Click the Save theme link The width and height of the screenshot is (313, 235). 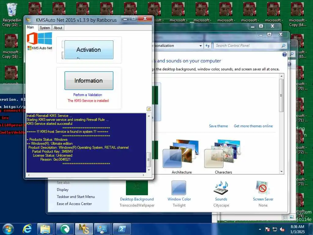pos(218,126)
